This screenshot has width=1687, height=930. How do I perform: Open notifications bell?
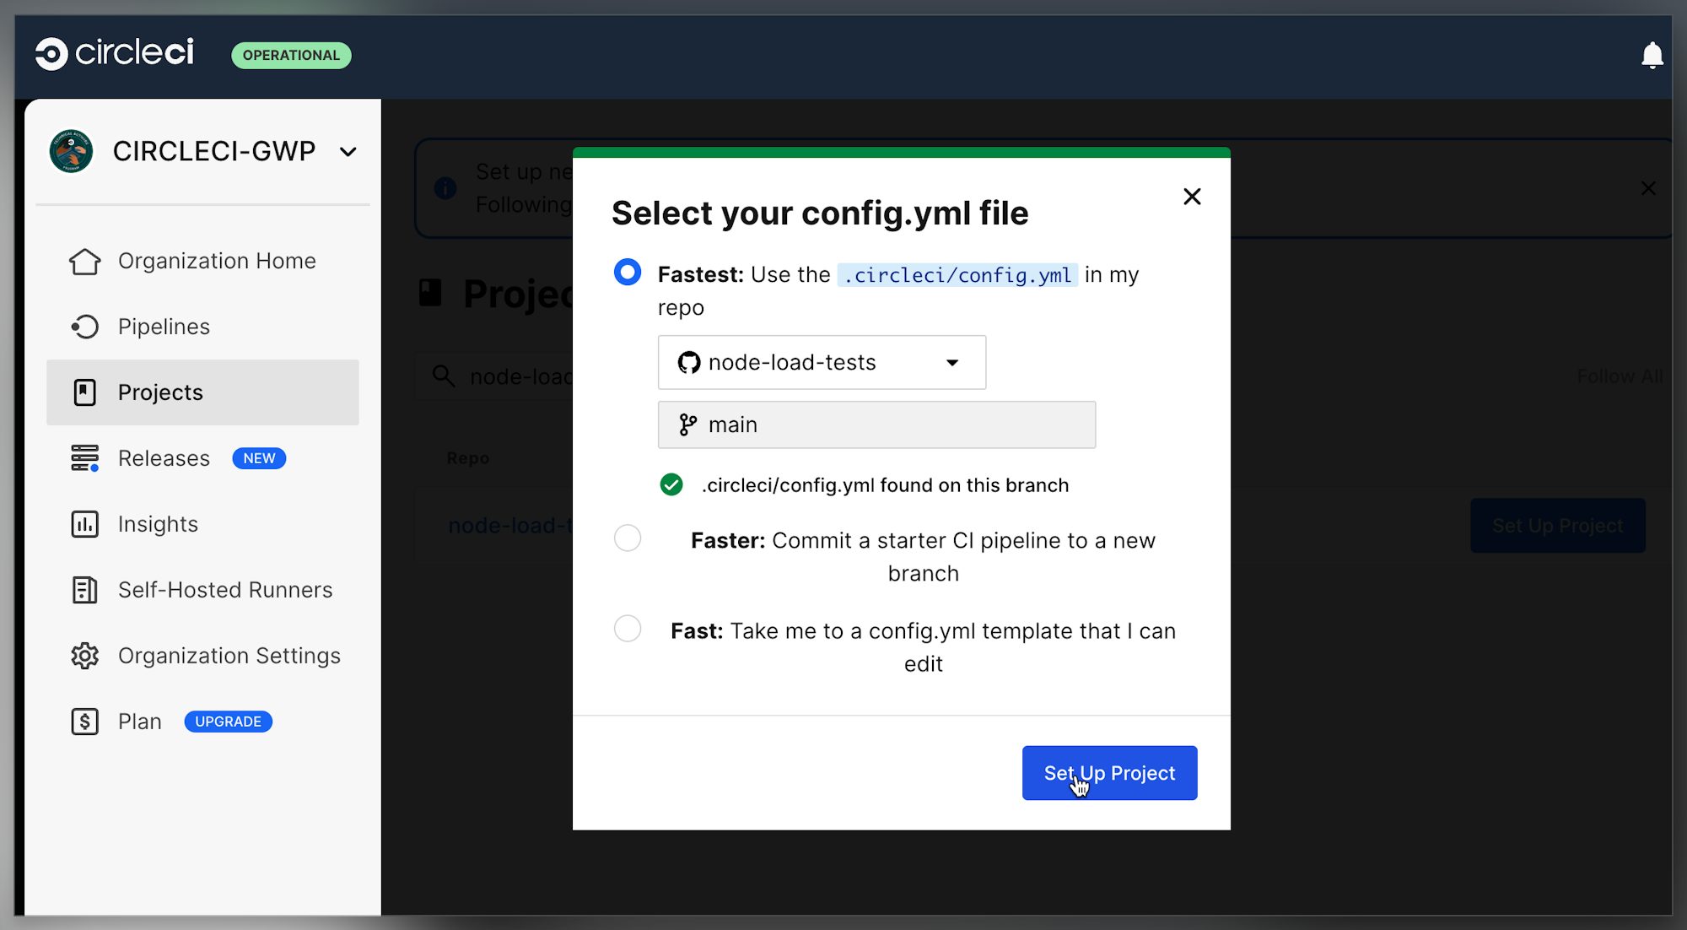pyautogui.click(x=1652, y=56)
